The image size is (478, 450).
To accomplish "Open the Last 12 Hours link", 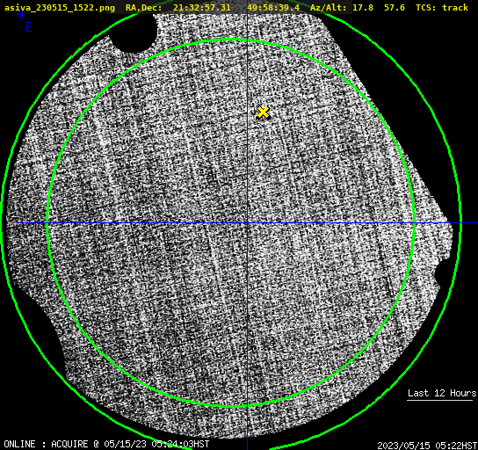I will click(442, 393).
